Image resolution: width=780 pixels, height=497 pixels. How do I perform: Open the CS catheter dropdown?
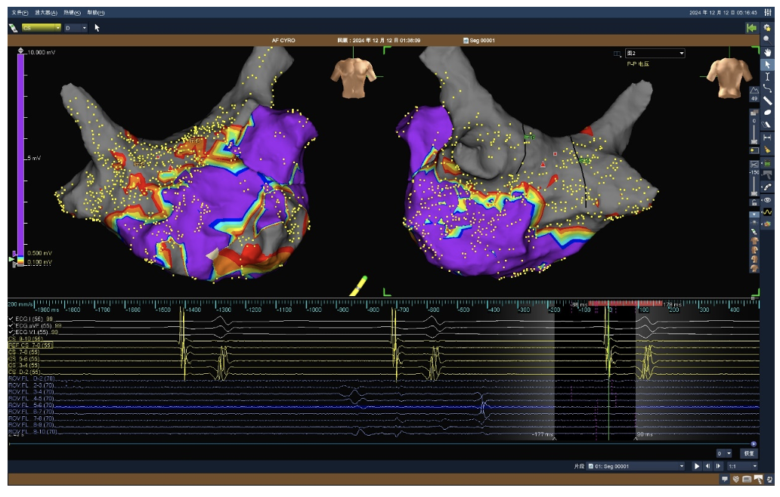tap(41, 27)
